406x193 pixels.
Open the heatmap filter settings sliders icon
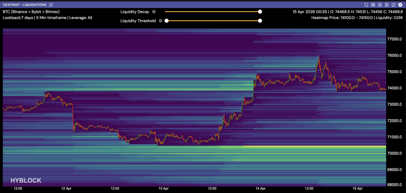coord(51,5)
